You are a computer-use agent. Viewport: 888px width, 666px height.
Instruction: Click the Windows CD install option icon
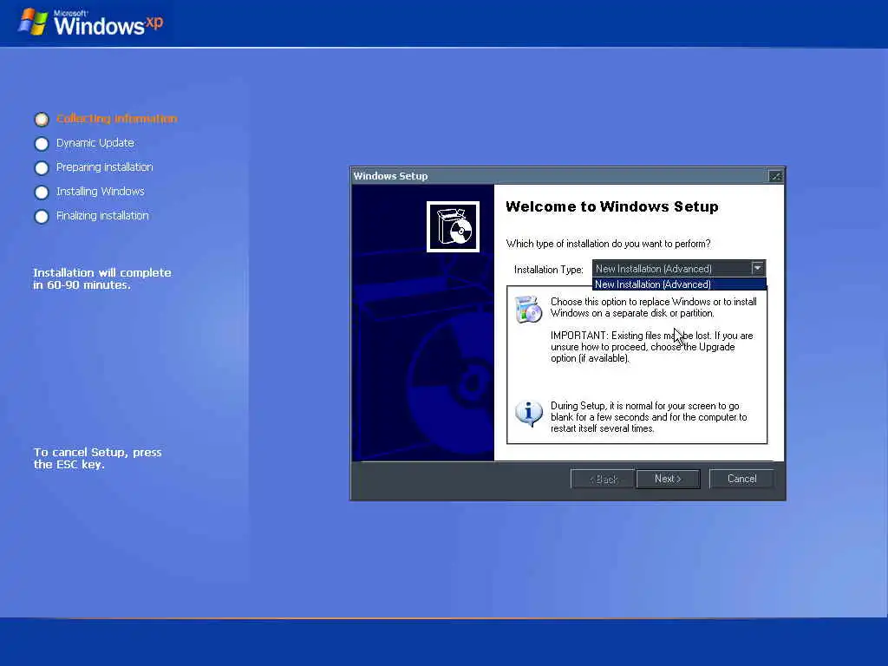tap(528, 310)
